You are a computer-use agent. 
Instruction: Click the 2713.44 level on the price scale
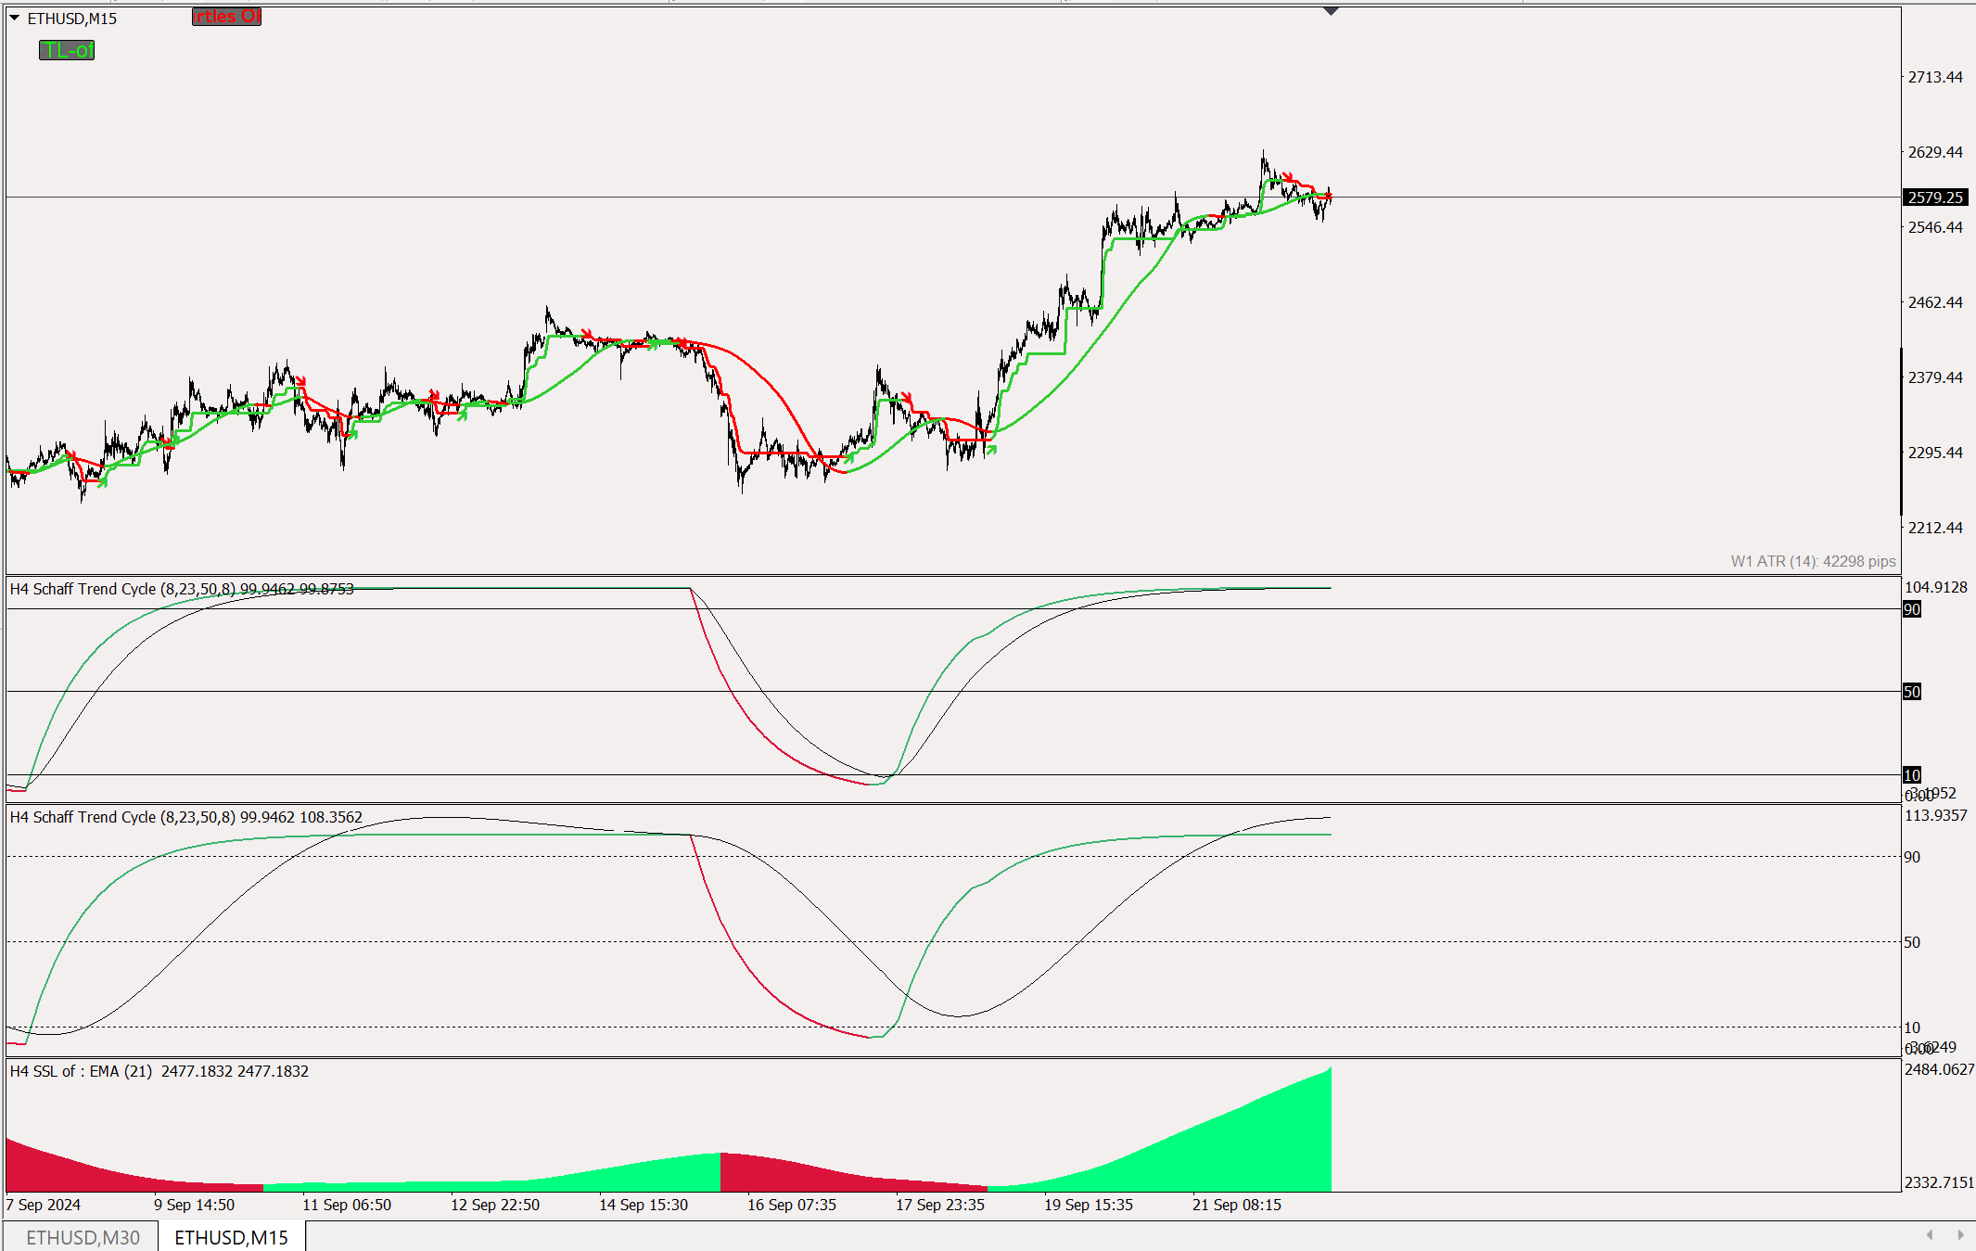[x=1935, y=77]
